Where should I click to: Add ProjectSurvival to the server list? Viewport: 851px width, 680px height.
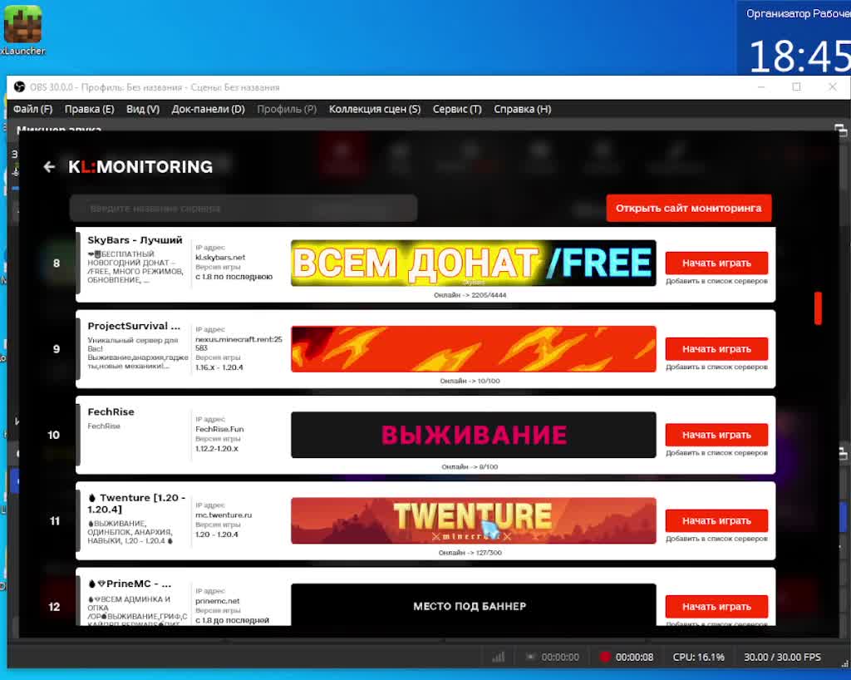716,367
